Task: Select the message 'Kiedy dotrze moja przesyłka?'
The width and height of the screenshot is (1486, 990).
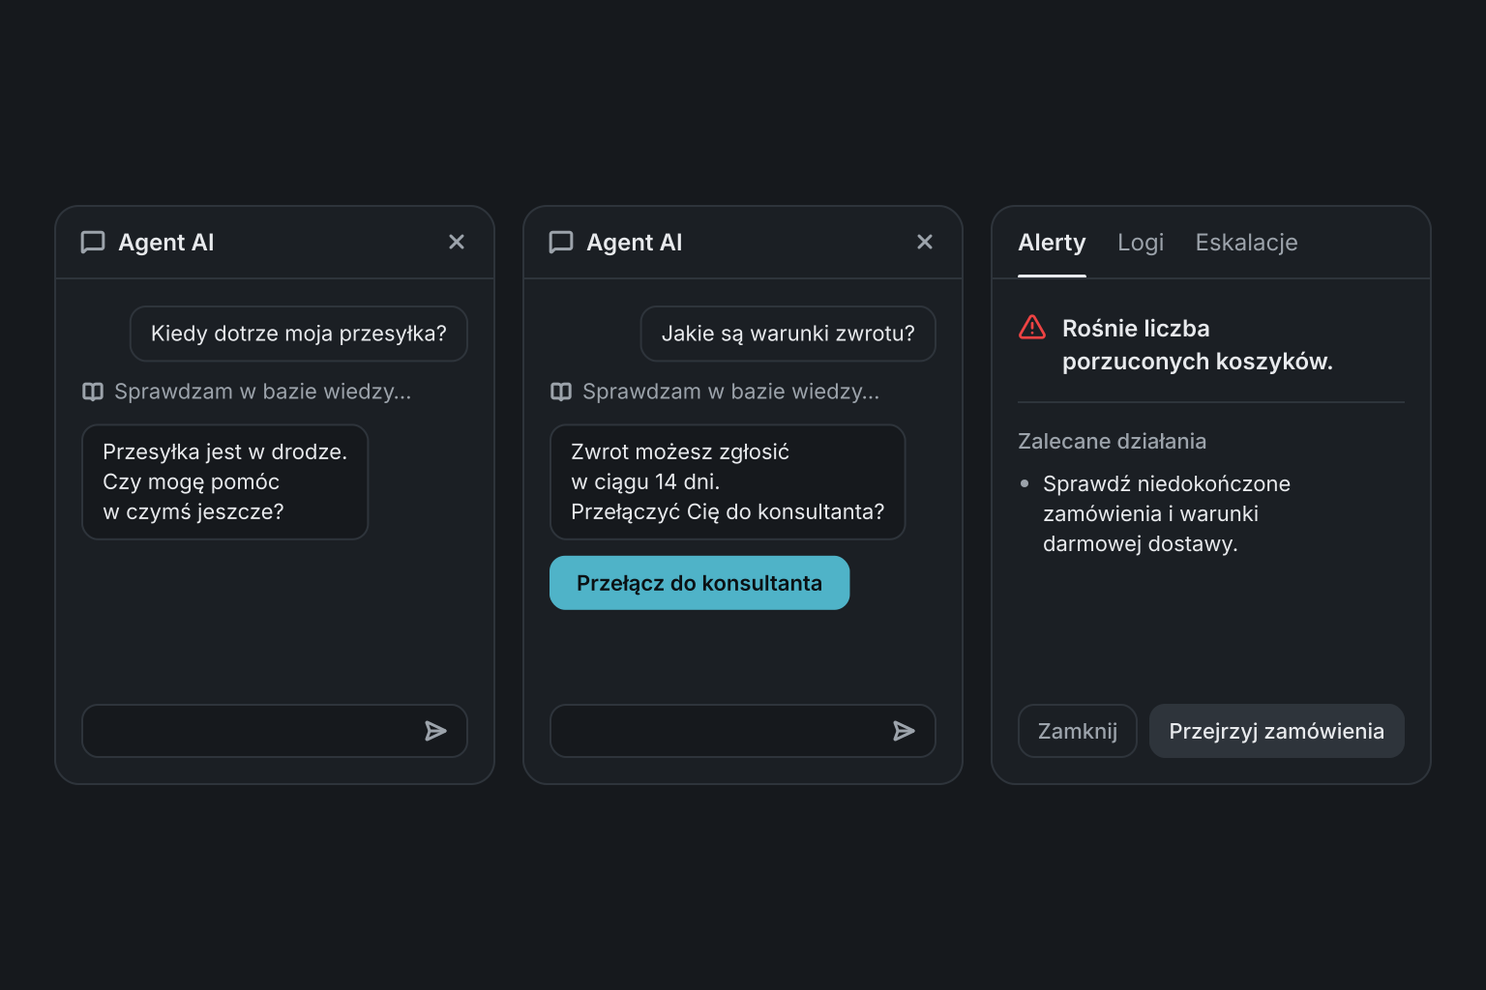Action: point(299,334)
